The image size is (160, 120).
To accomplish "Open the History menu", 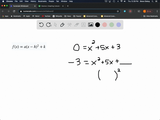I will pyautogui.click(x=33, y=1).
